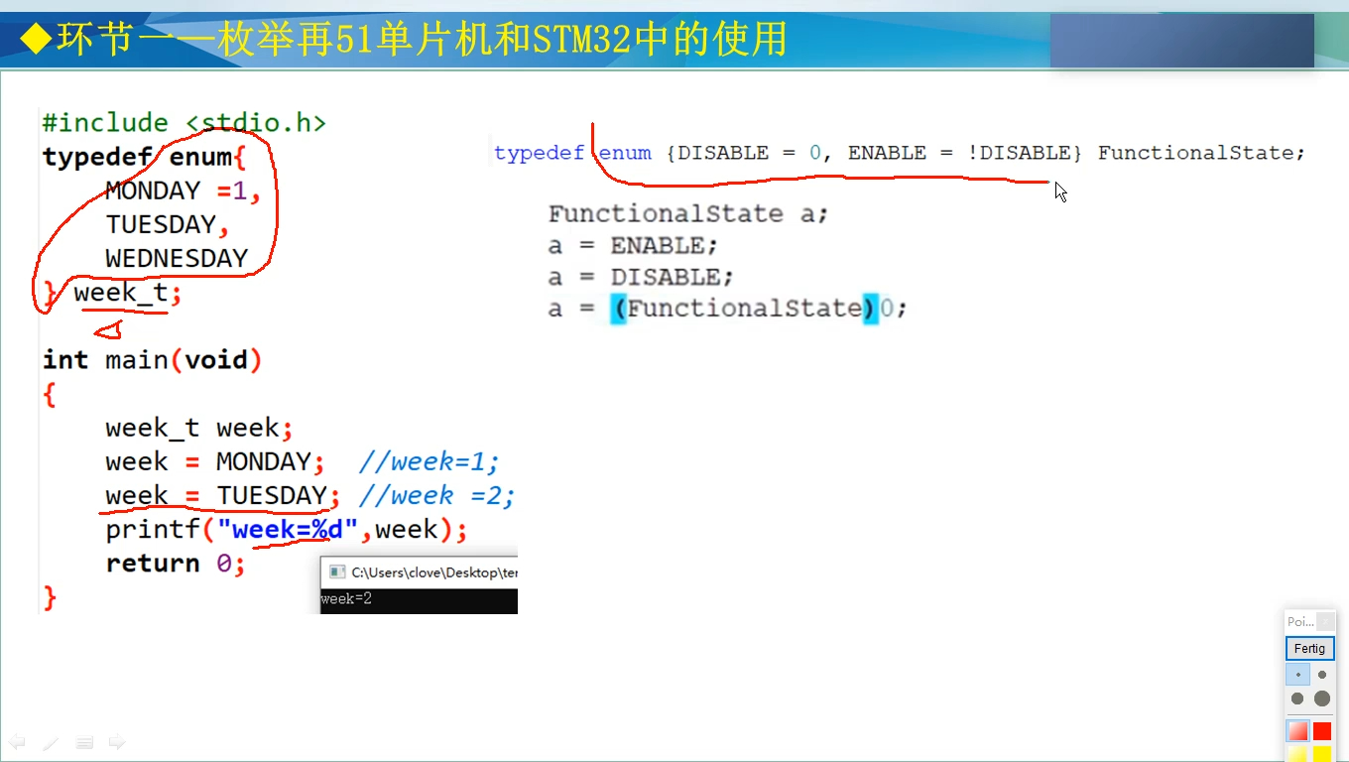The height and width of the screenshot is (762, 1349).
Task: Choose the solid yellow color swatch
Action: (x=1322, y=756)
